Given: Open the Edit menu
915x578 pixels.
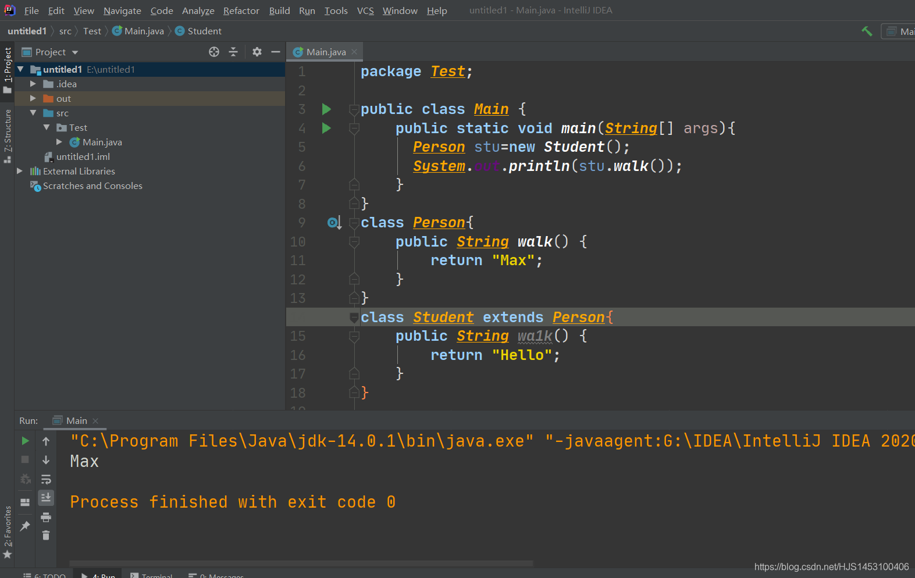Looking at the screenshot, I should pos(56,10).
